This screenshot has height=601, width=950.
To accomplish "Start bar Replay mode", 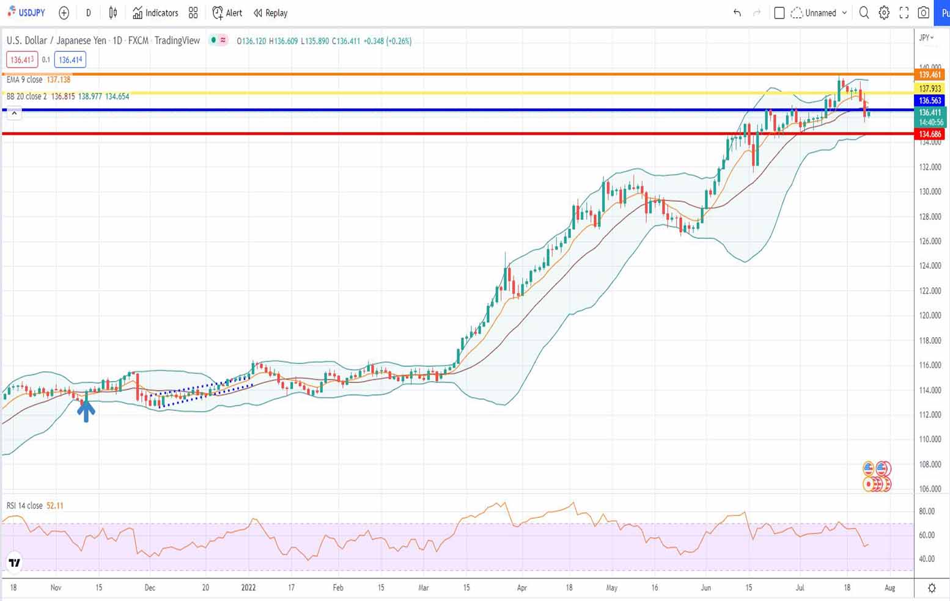I will click(x=270, y=13).
